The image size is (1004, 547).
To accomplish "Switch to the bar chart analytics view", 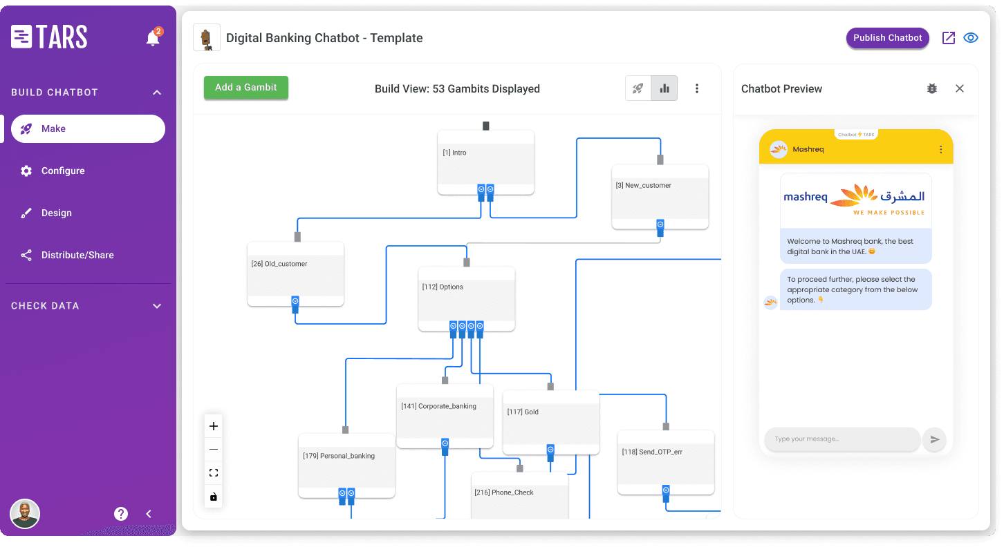I will (x=664, y=88).
